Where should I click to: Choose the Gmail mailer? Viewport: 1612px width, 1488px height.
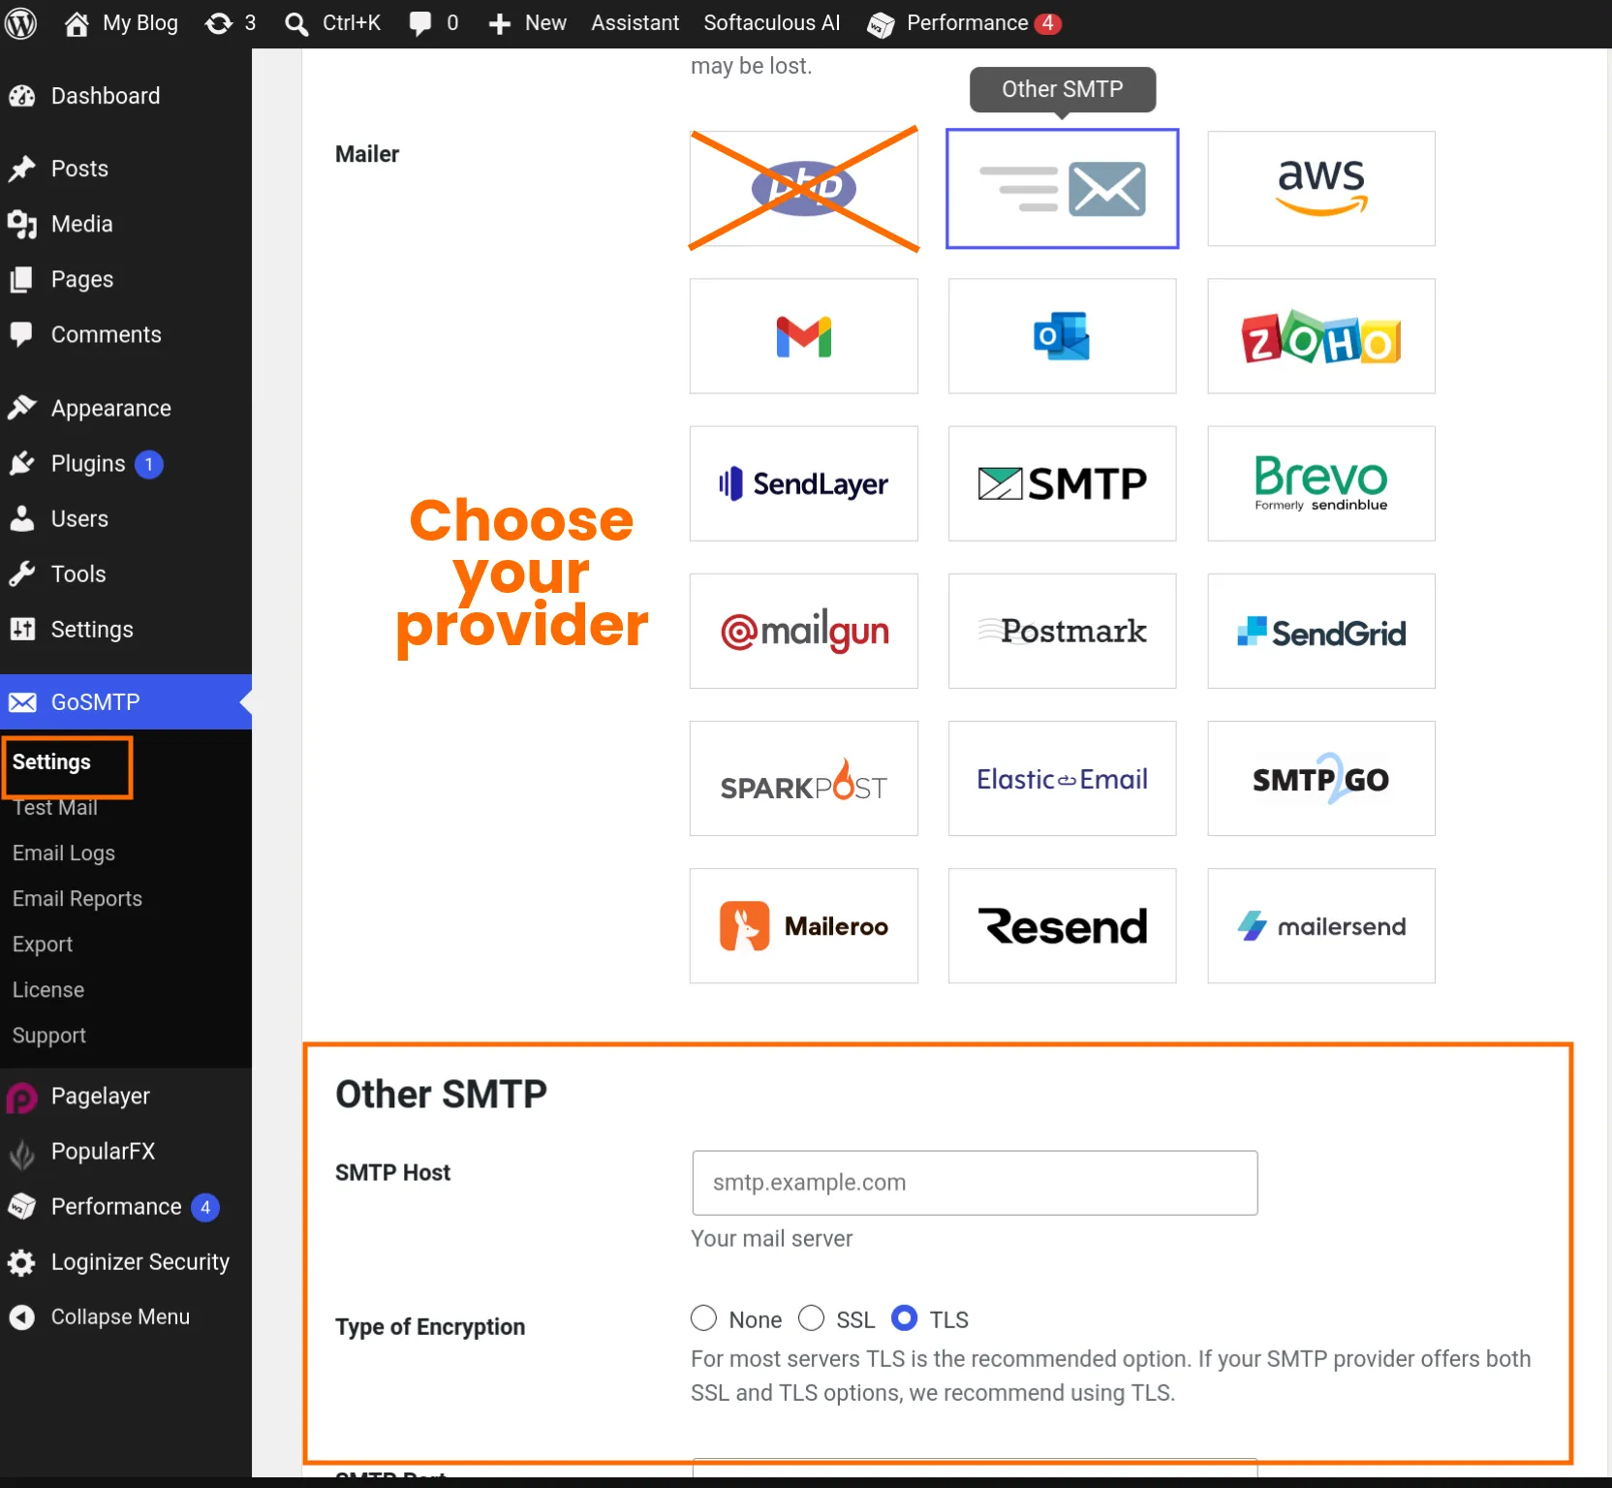click(804, 336)
